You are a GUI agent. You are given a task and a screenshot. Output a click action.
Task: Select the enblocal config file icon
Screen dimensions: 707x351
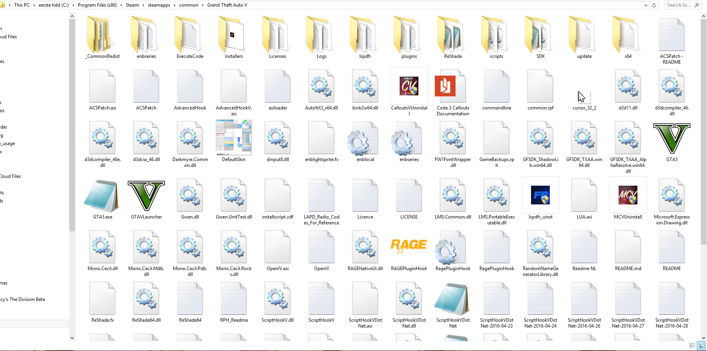point(362,138)
